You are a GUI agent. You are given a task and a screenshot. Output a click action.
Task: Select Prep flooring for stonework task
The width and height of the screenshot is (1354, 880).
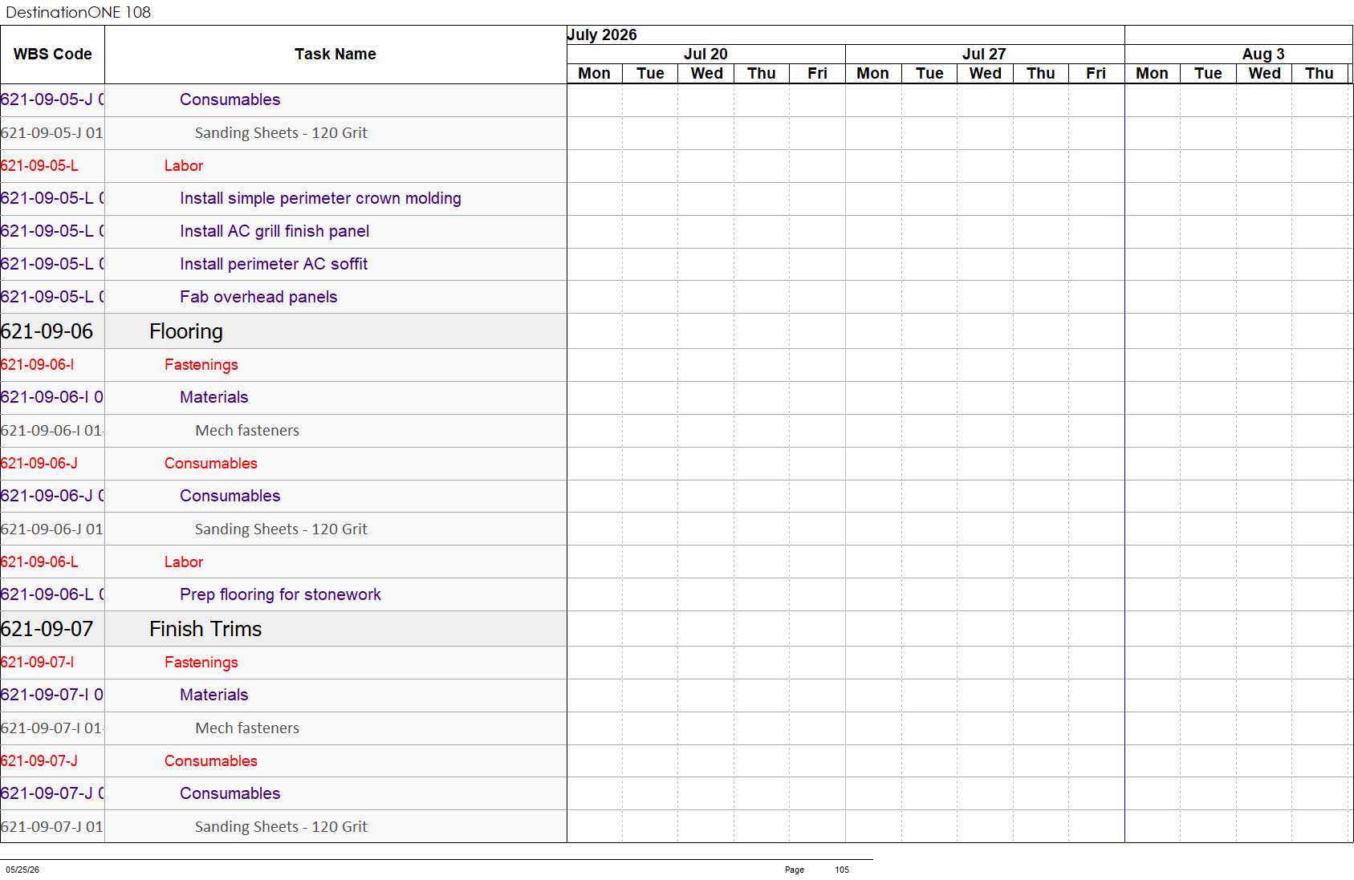[x=280, y=594]
